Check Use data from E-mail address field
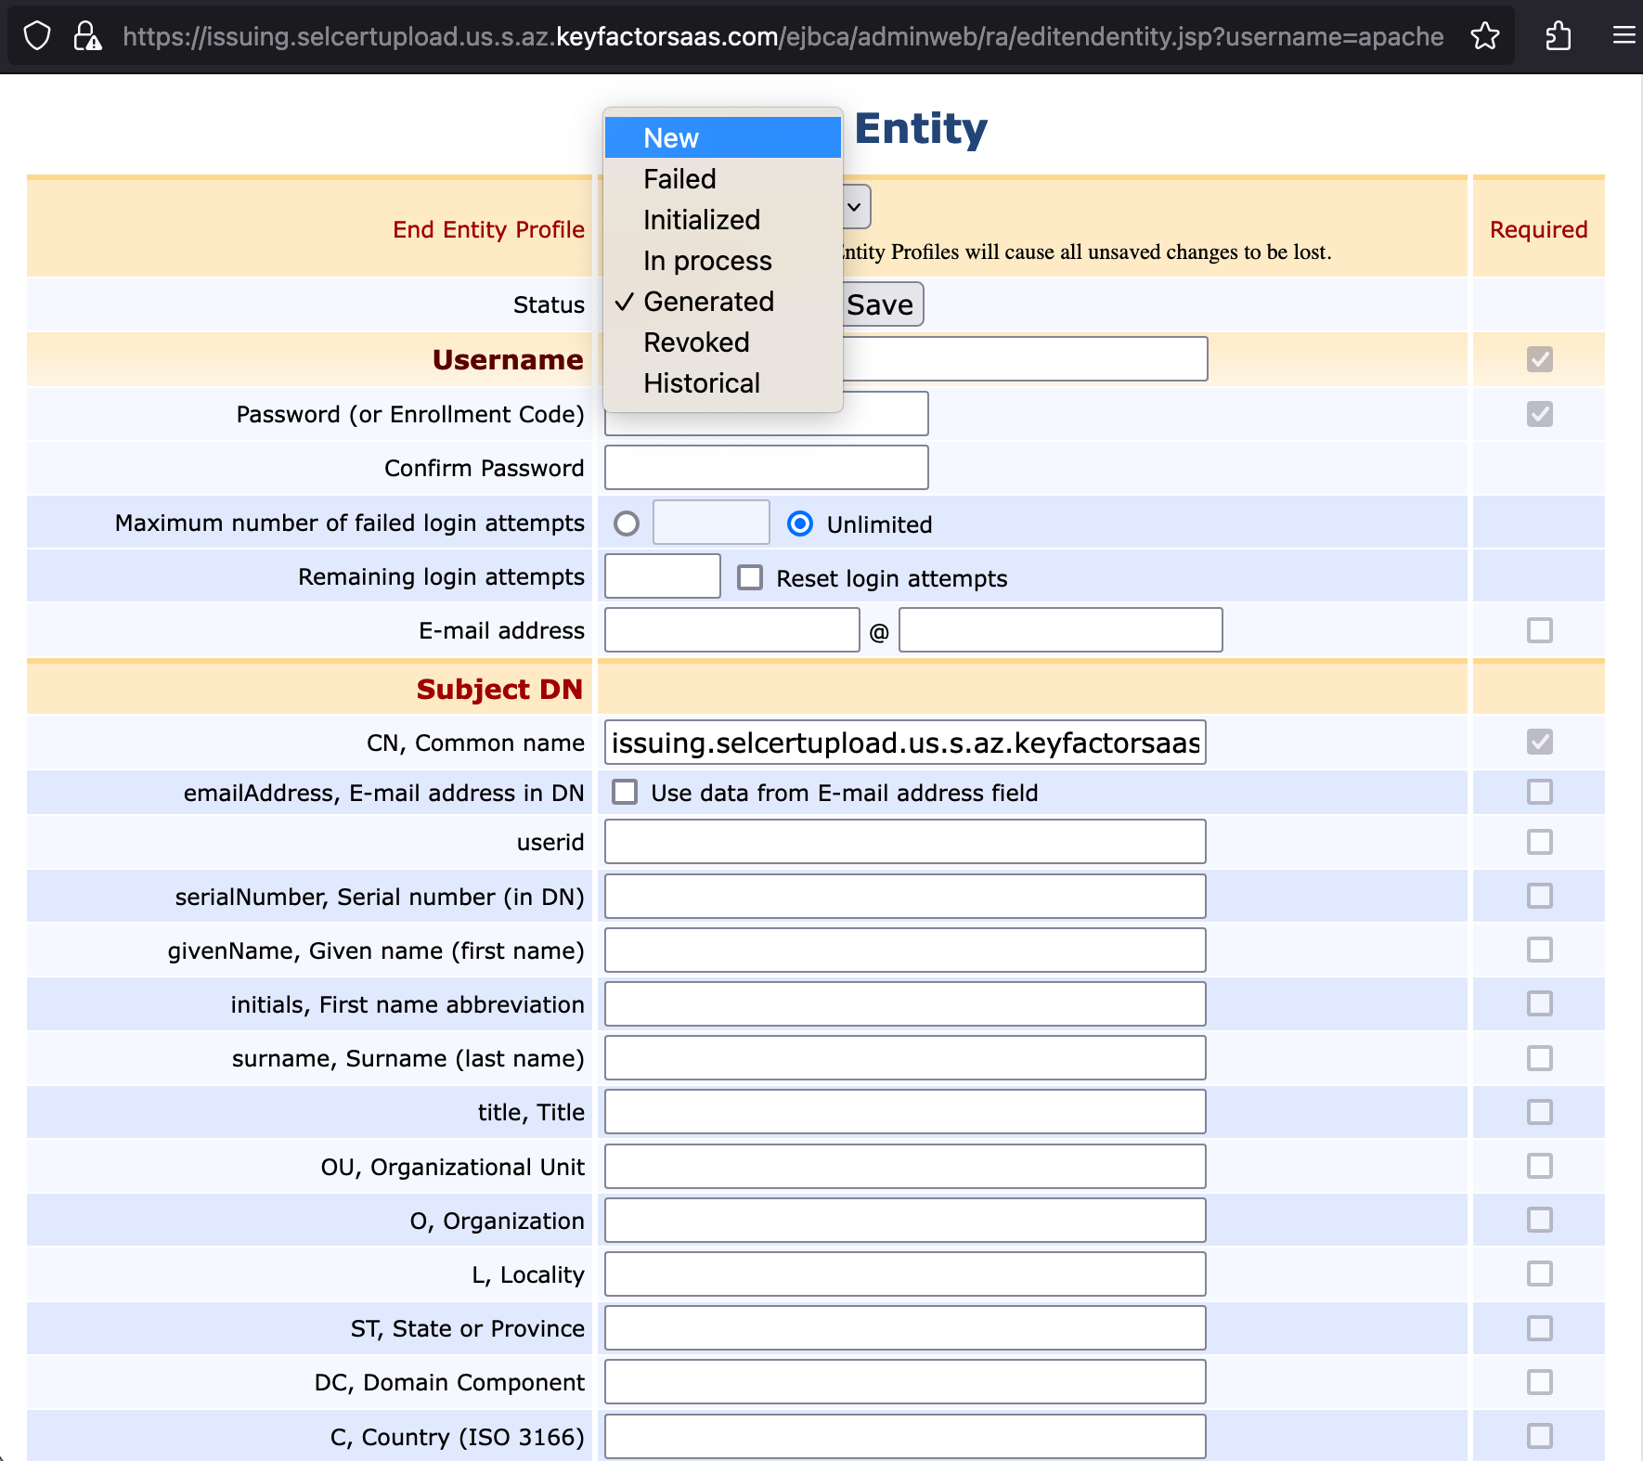The height and width of the screenshot is (1461, 1643). pyautogui.click(x=625, y=793)
